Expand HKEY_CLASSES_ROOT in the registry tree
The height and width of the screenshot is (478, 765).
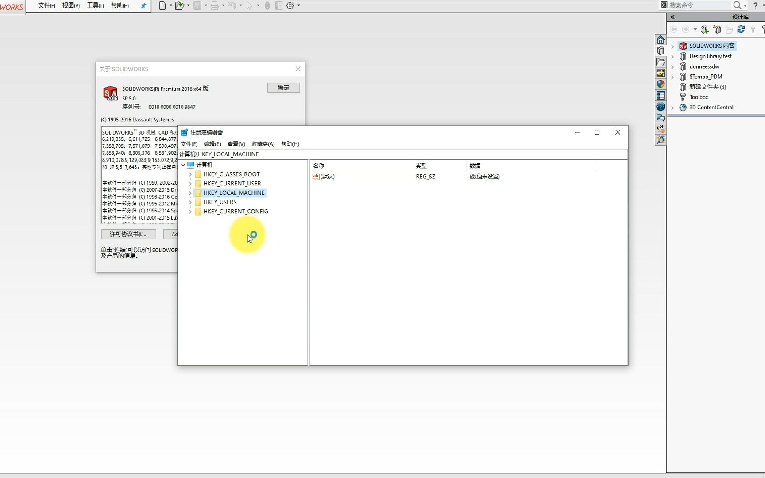pos(190,174)
